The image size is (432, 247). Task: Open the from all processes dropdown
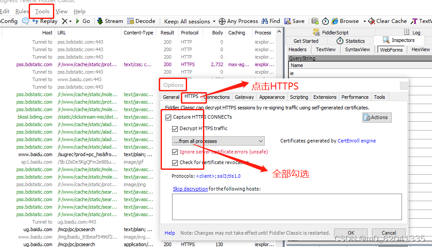click(218, 141)
